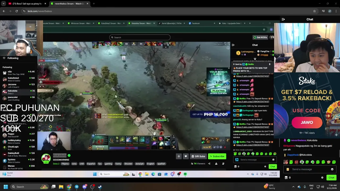Close the YouTube Boss tab
This screenshot has width=340, height=191.
point(45,4)
